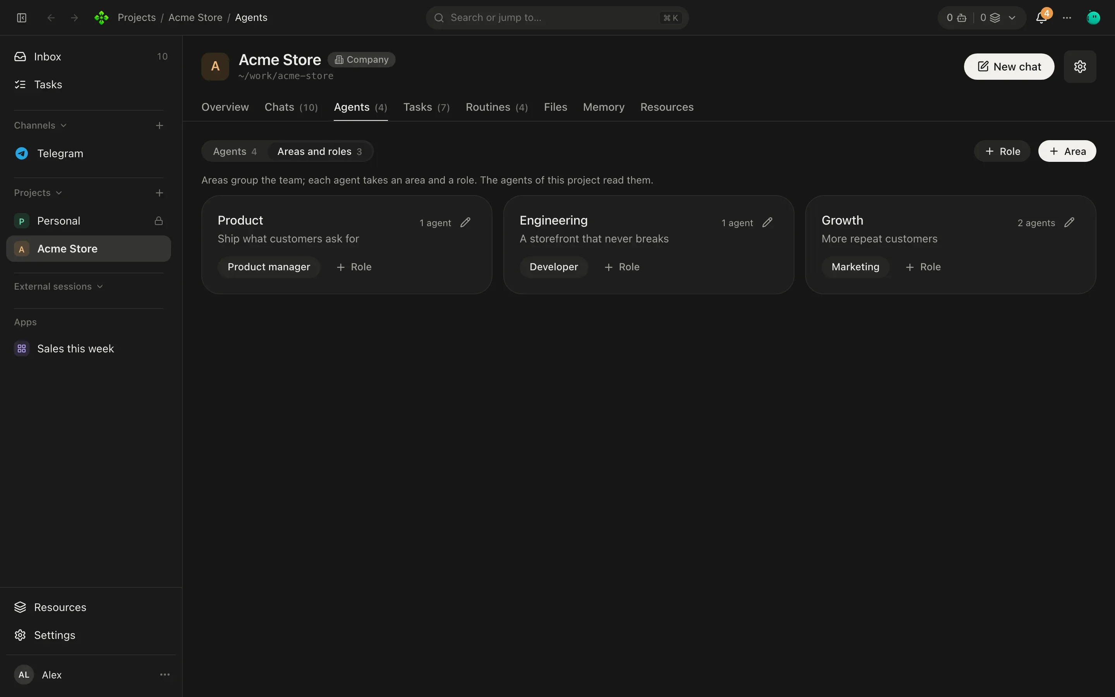Open Inbox in the sidebar
The image size is (1115, 697).
tap(88, 56)
